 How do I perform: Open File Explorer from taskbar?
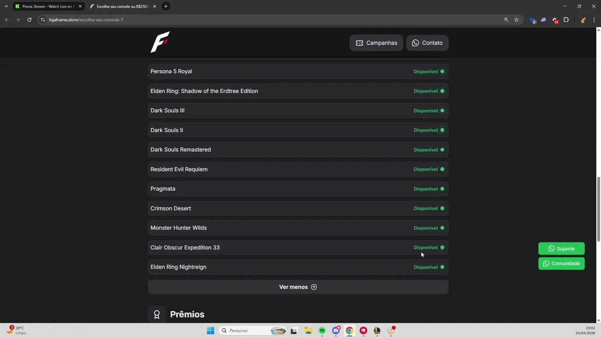coord(308,330)
